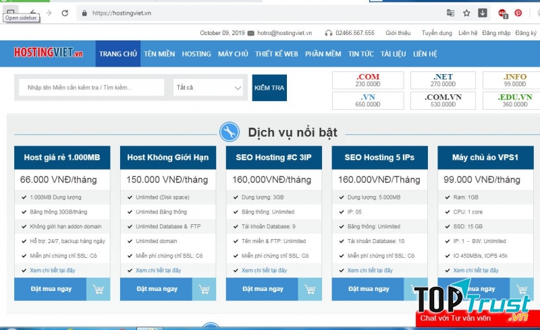
Task: Click the headset hotline icon
Action: [329, 33]
